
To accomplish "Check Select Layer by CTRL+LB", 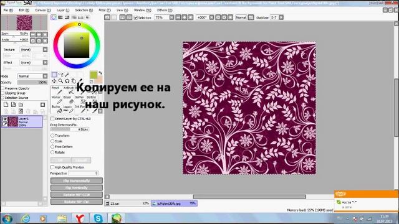I will click(x=52, y=119).
